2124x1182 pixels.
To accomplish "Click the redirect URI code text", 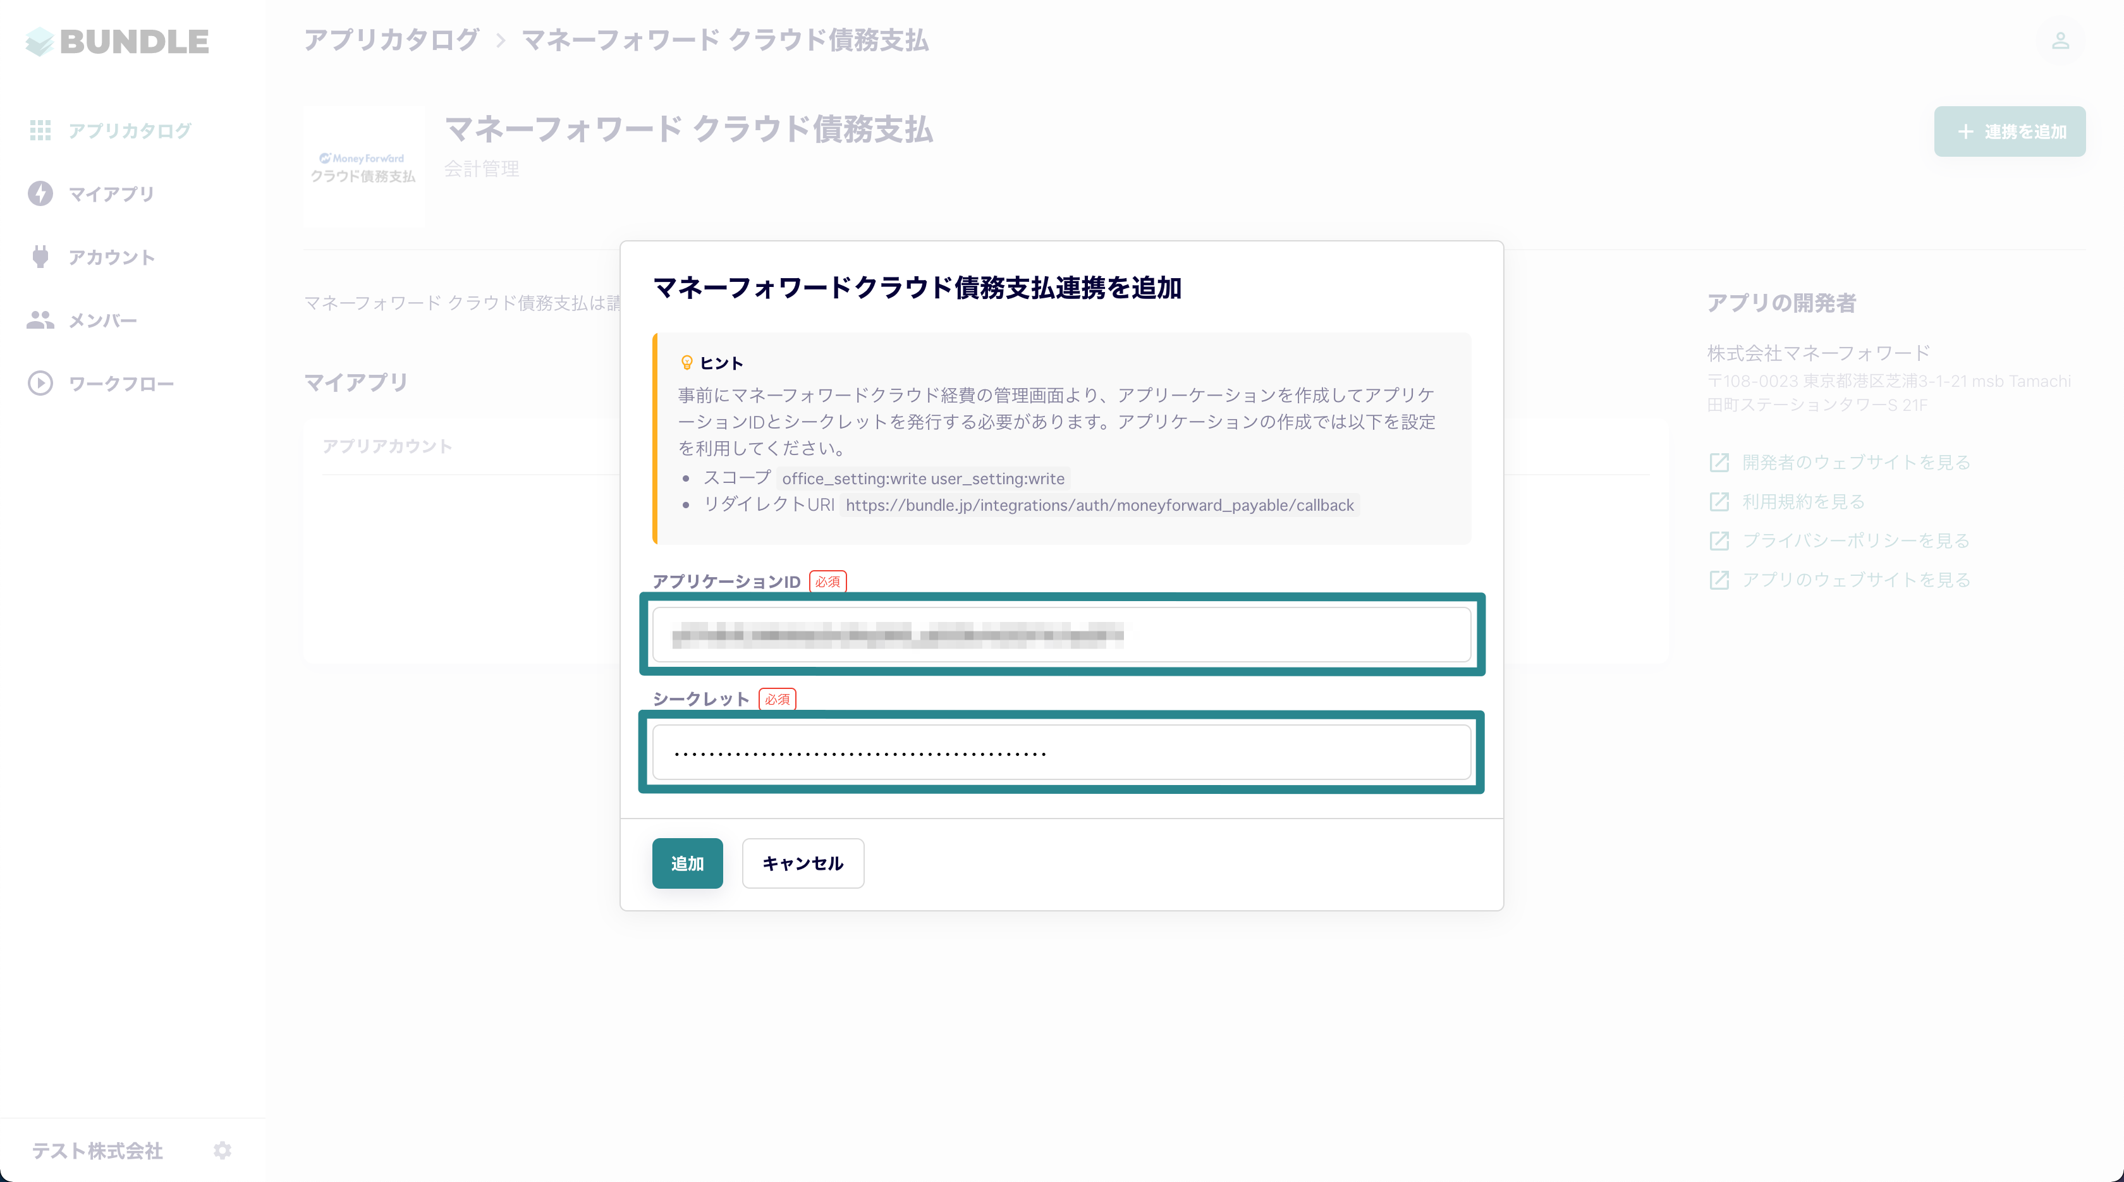I will pyautogui.click(x=1100, y=505).
